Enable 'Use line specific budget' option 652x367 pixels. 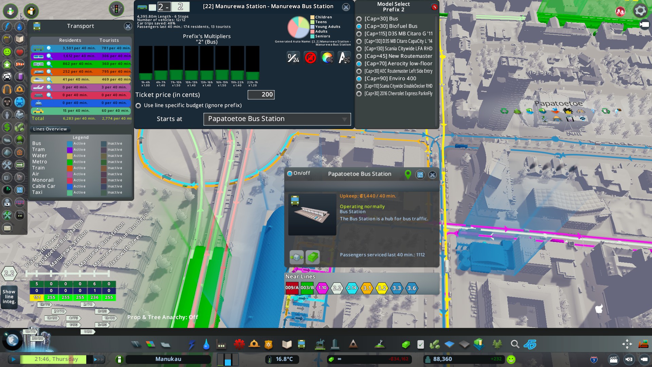138,106
